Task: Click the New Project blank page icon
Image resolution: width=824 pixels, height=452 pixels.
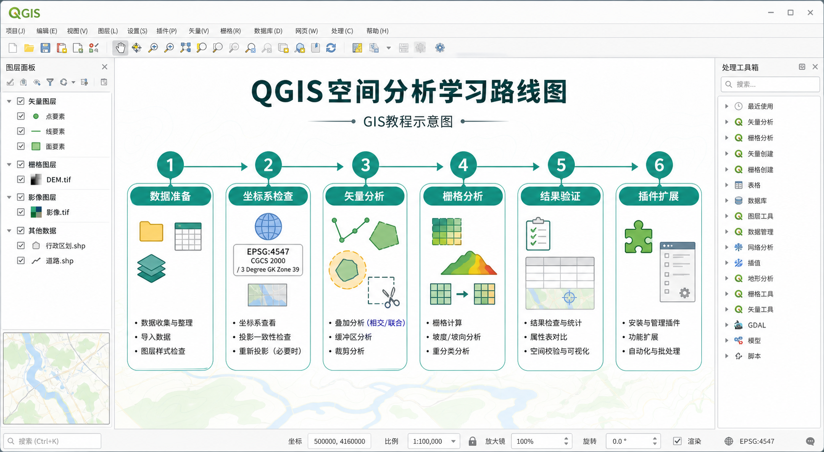Action: click(13, 48)
